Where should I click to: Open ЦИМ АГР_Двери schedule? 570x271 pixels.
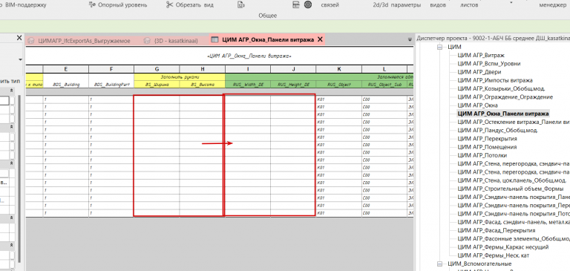(479, 72)
